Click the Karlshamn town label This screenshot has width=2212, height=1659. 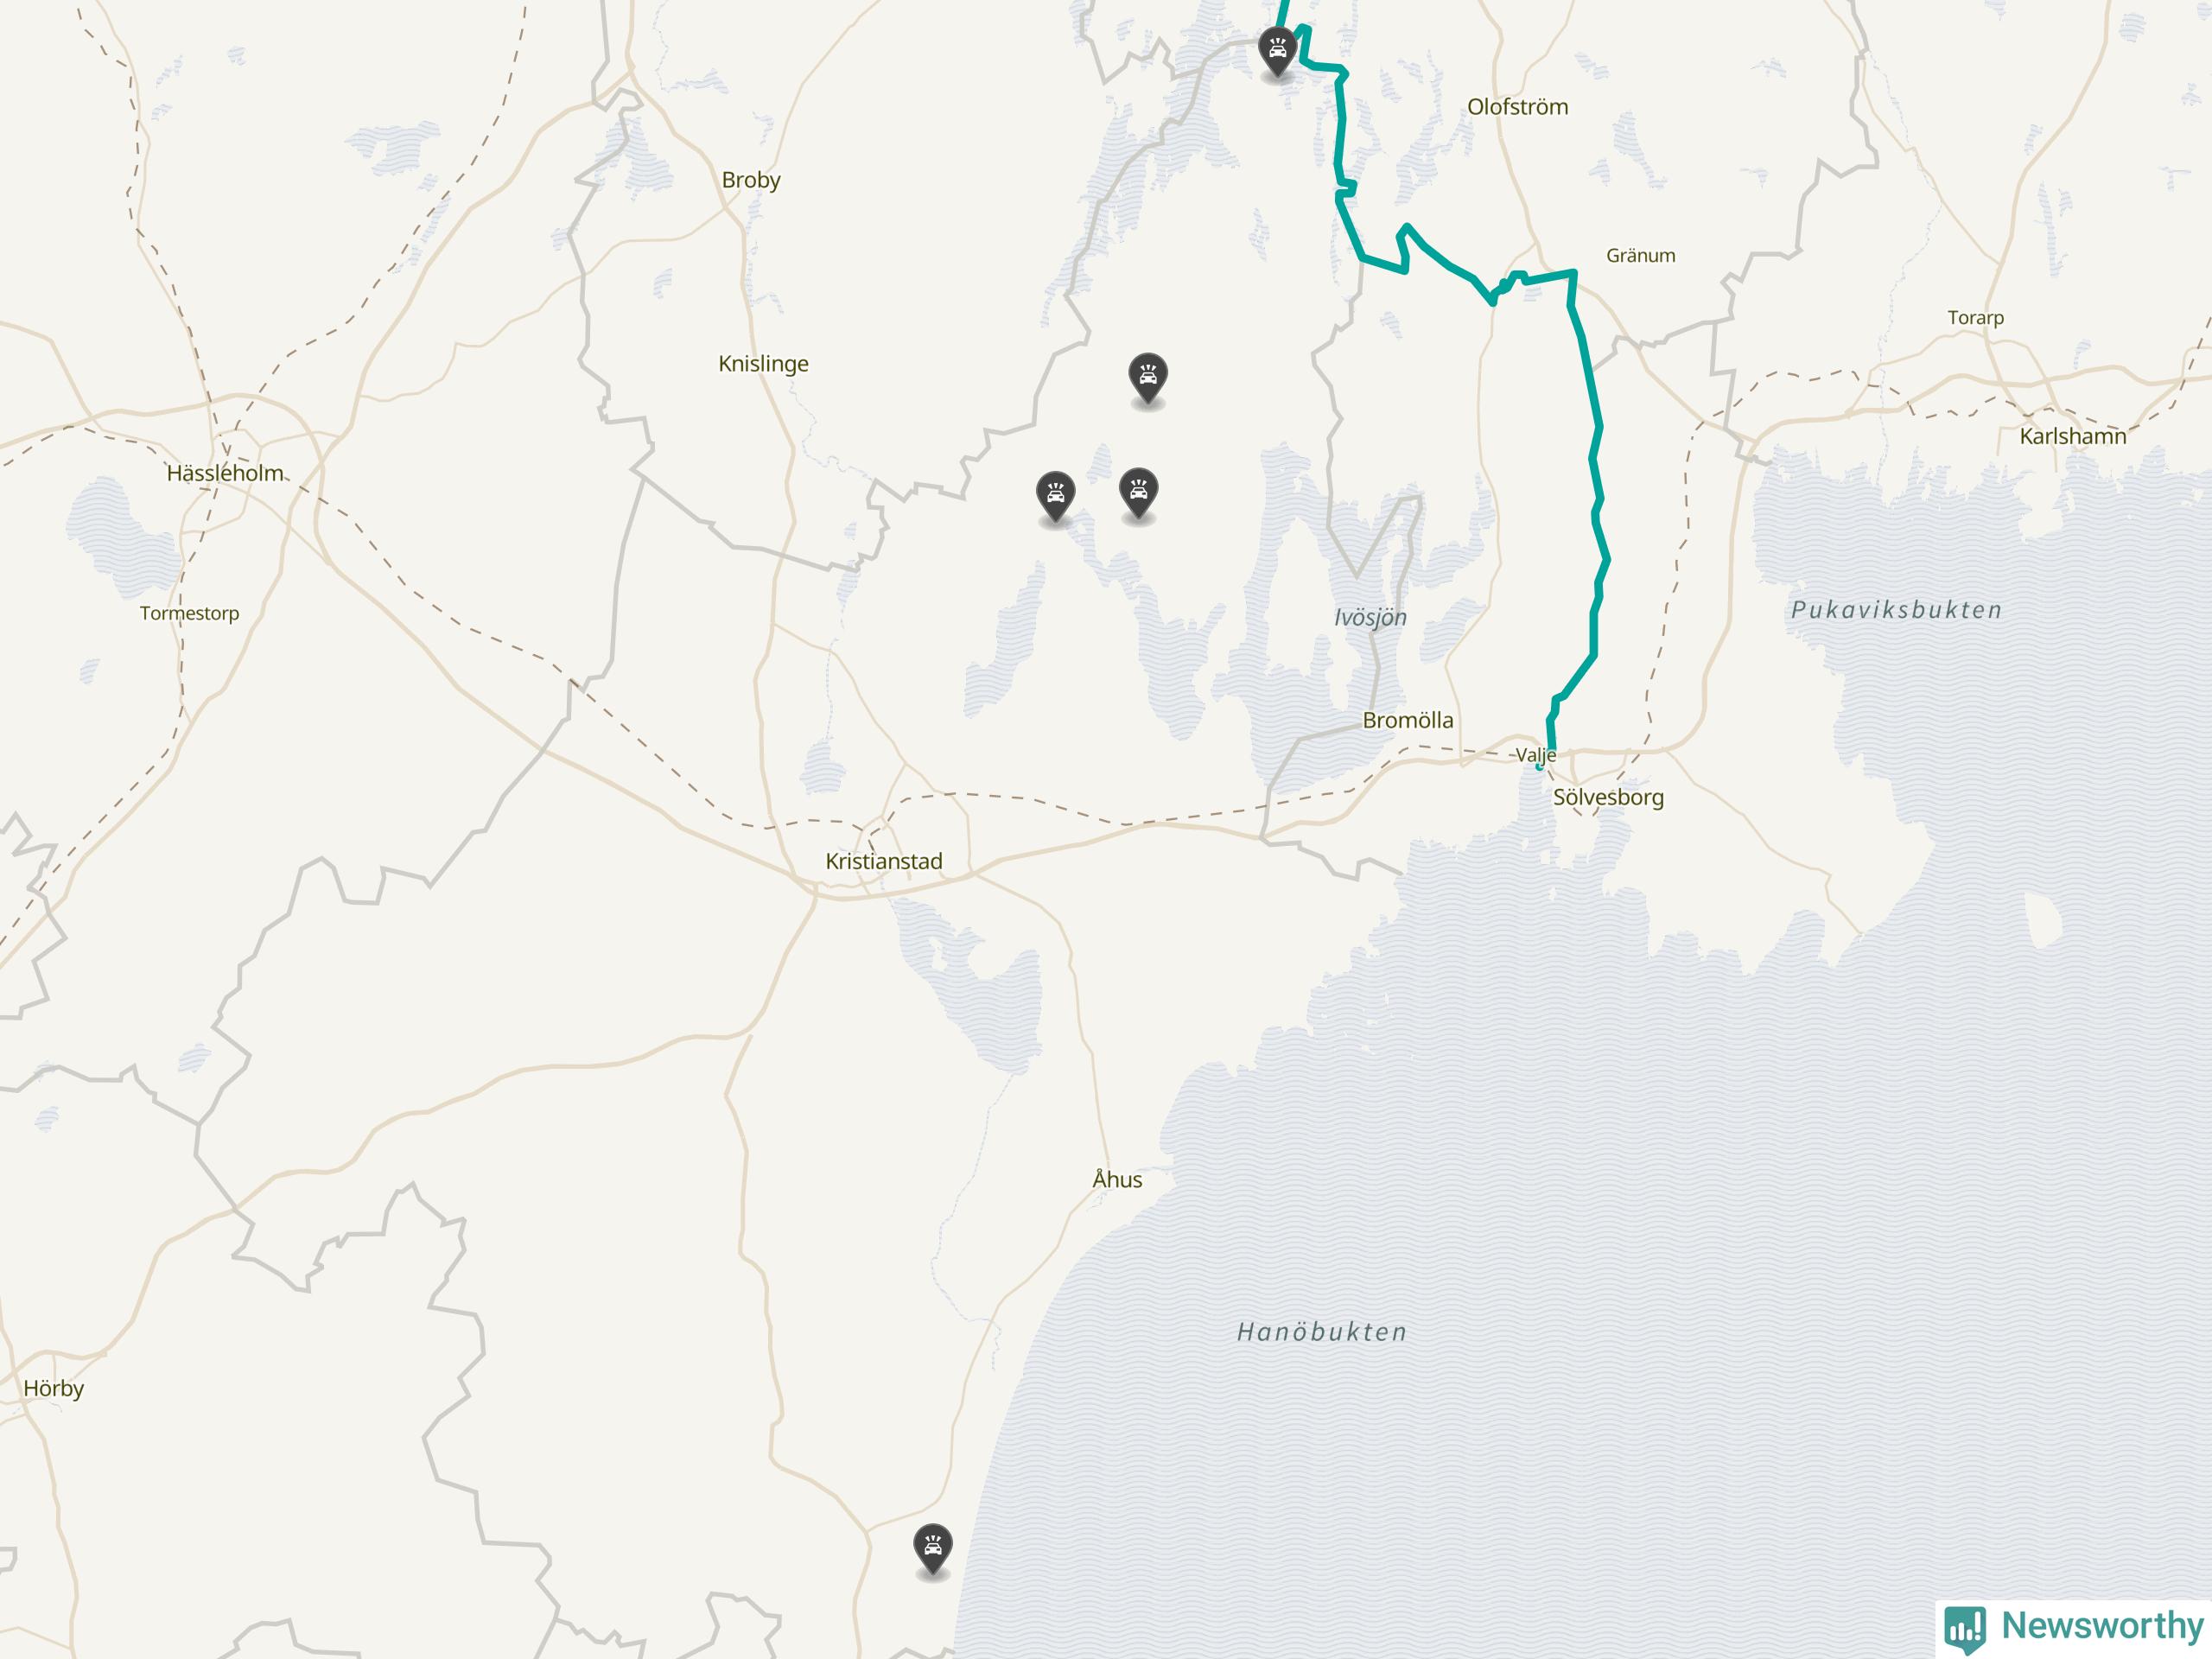[x=2073, y=436]
